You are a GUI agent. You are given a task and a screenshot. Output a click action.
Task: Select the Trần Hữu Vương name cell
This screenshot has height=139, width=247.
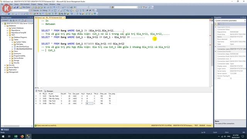(x=54, y=98)
